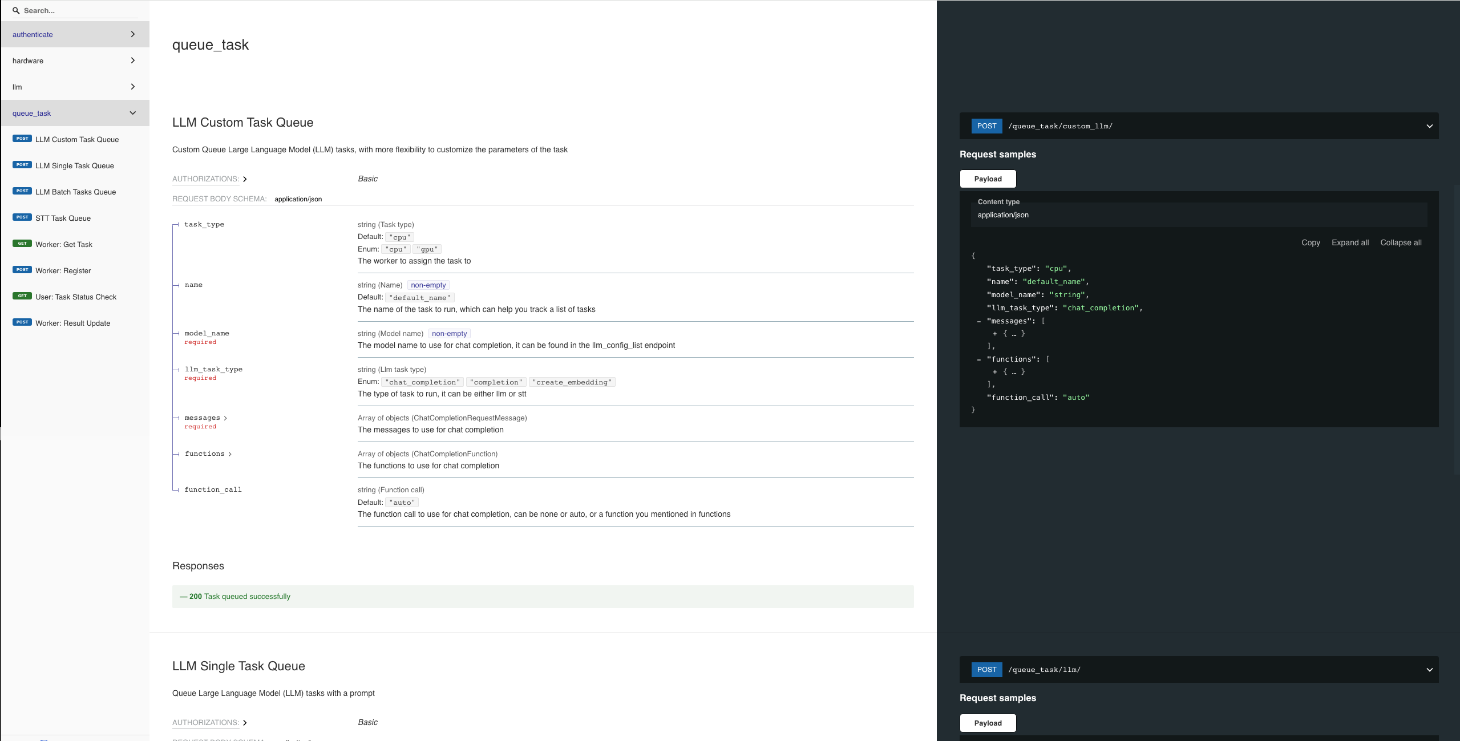Open LLM Single Task Queue entry

pos(74,165)
